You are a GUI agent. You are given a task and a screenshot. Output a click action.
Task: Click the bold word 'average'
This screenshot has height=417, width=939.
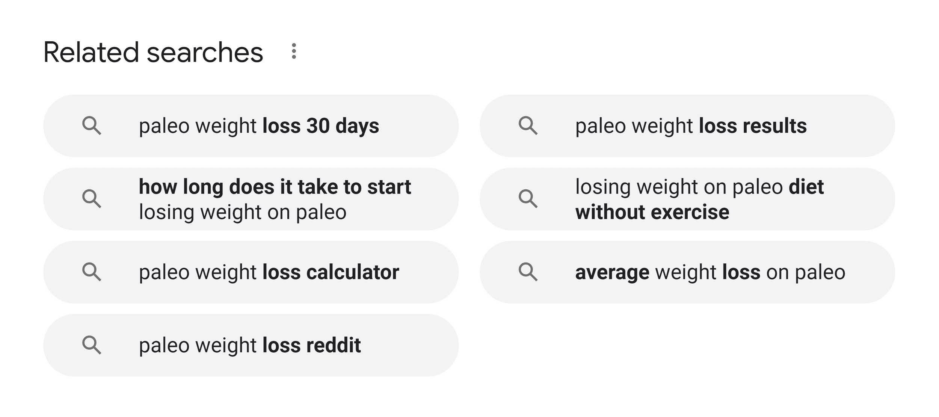(x=612, y=272)
